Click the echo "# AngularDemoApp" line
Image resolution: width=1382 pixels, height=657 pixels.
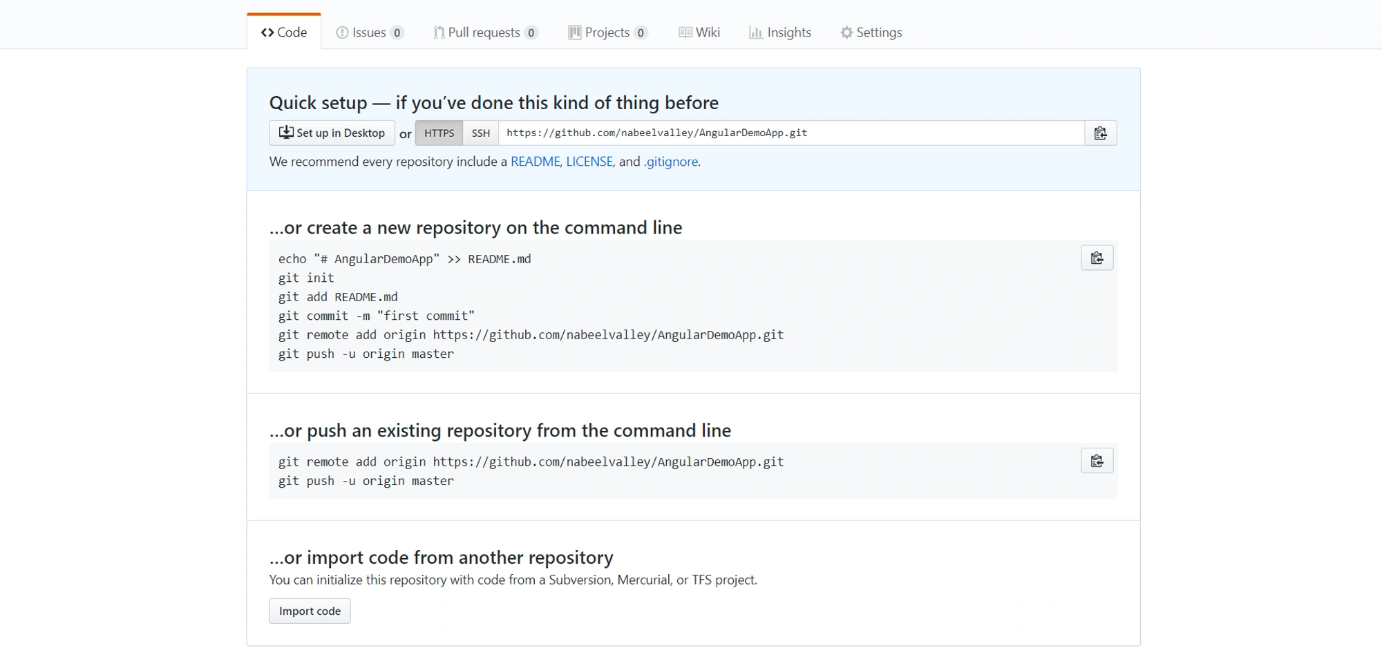[405, 259]
